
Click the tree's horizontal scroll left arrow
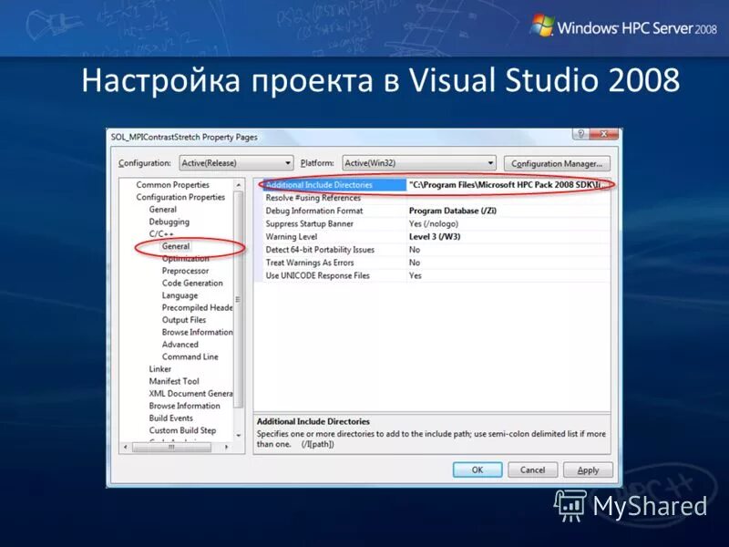click(125, 447)
